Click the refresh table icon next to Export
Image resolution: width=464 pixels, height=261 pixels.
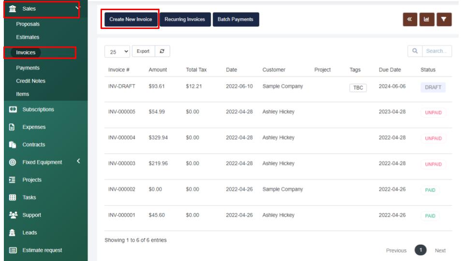(x=162, y=51)
